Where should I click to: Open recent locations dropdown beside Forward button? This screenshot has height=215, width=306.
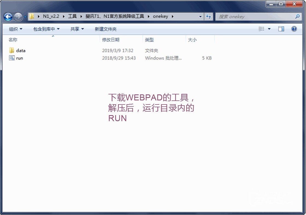pos(25,17)
